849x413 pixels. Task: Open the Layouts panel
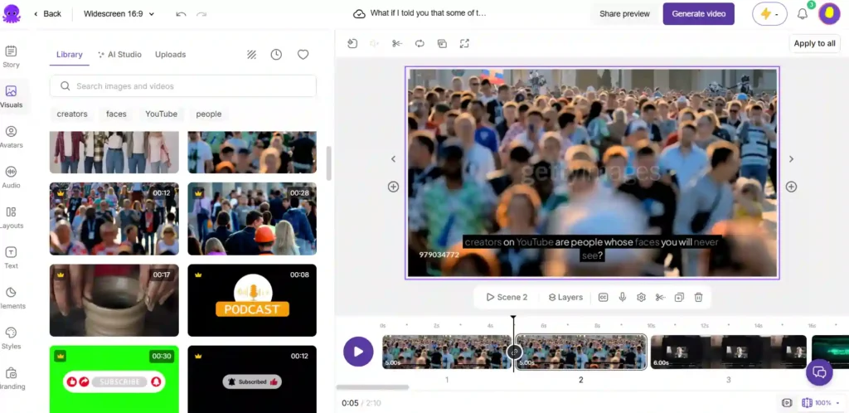click(x=11, y=217)
